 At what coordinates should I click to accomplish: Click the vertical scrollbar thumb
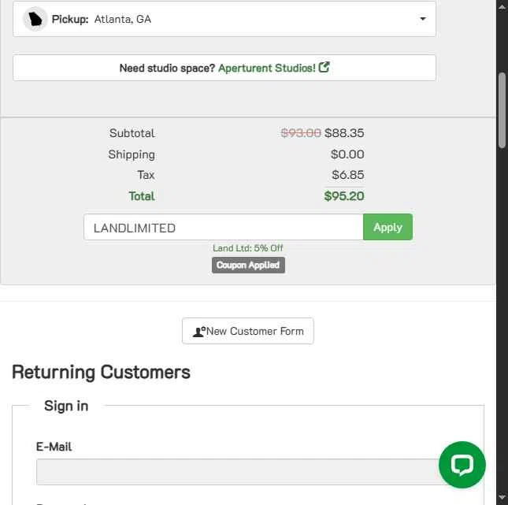click(502, 110)
